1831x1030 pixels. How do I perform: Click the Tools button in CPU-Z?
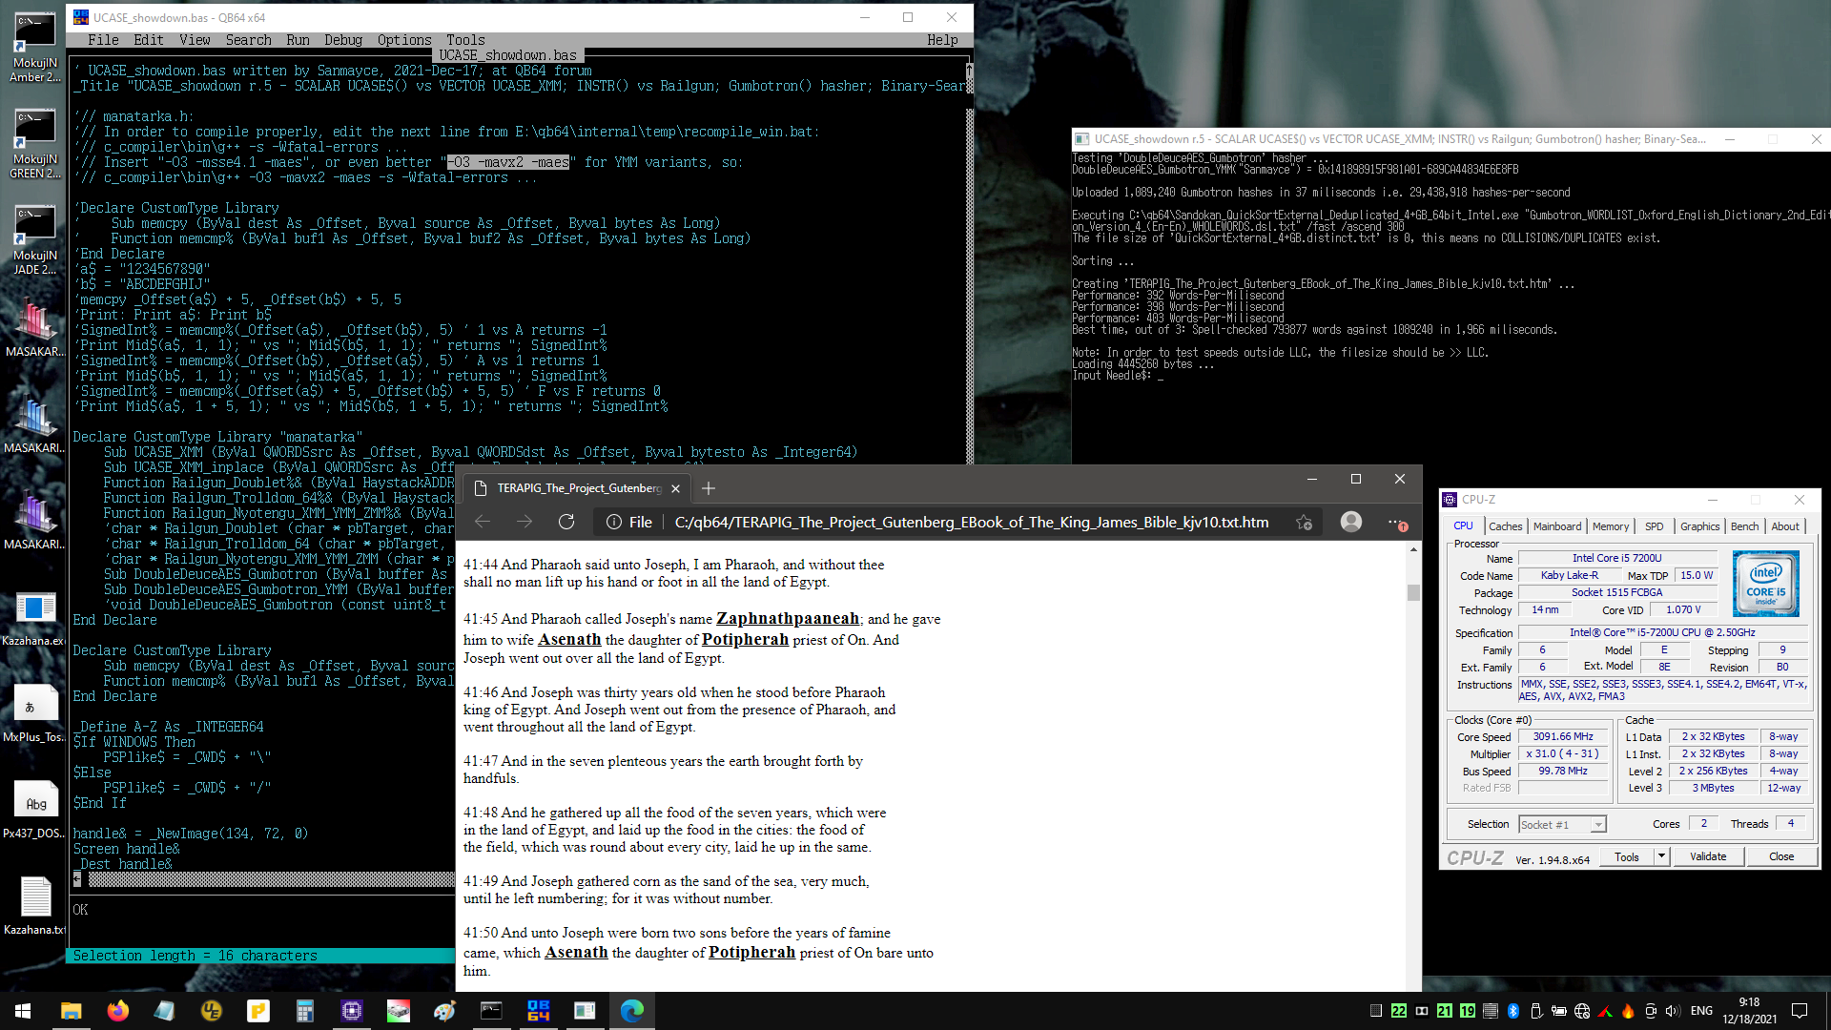click(1627, 856)
